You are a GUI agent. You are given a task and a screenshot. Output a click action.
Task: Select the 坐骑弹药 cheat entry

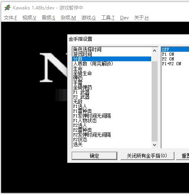pos(112,87)
